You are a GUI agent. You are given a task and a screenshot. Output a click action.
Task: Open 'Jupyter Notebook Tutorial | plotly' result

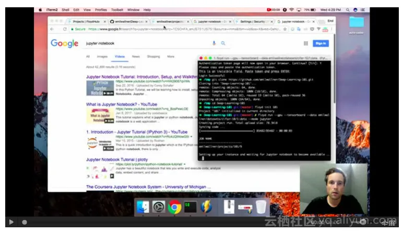(117, 160)
